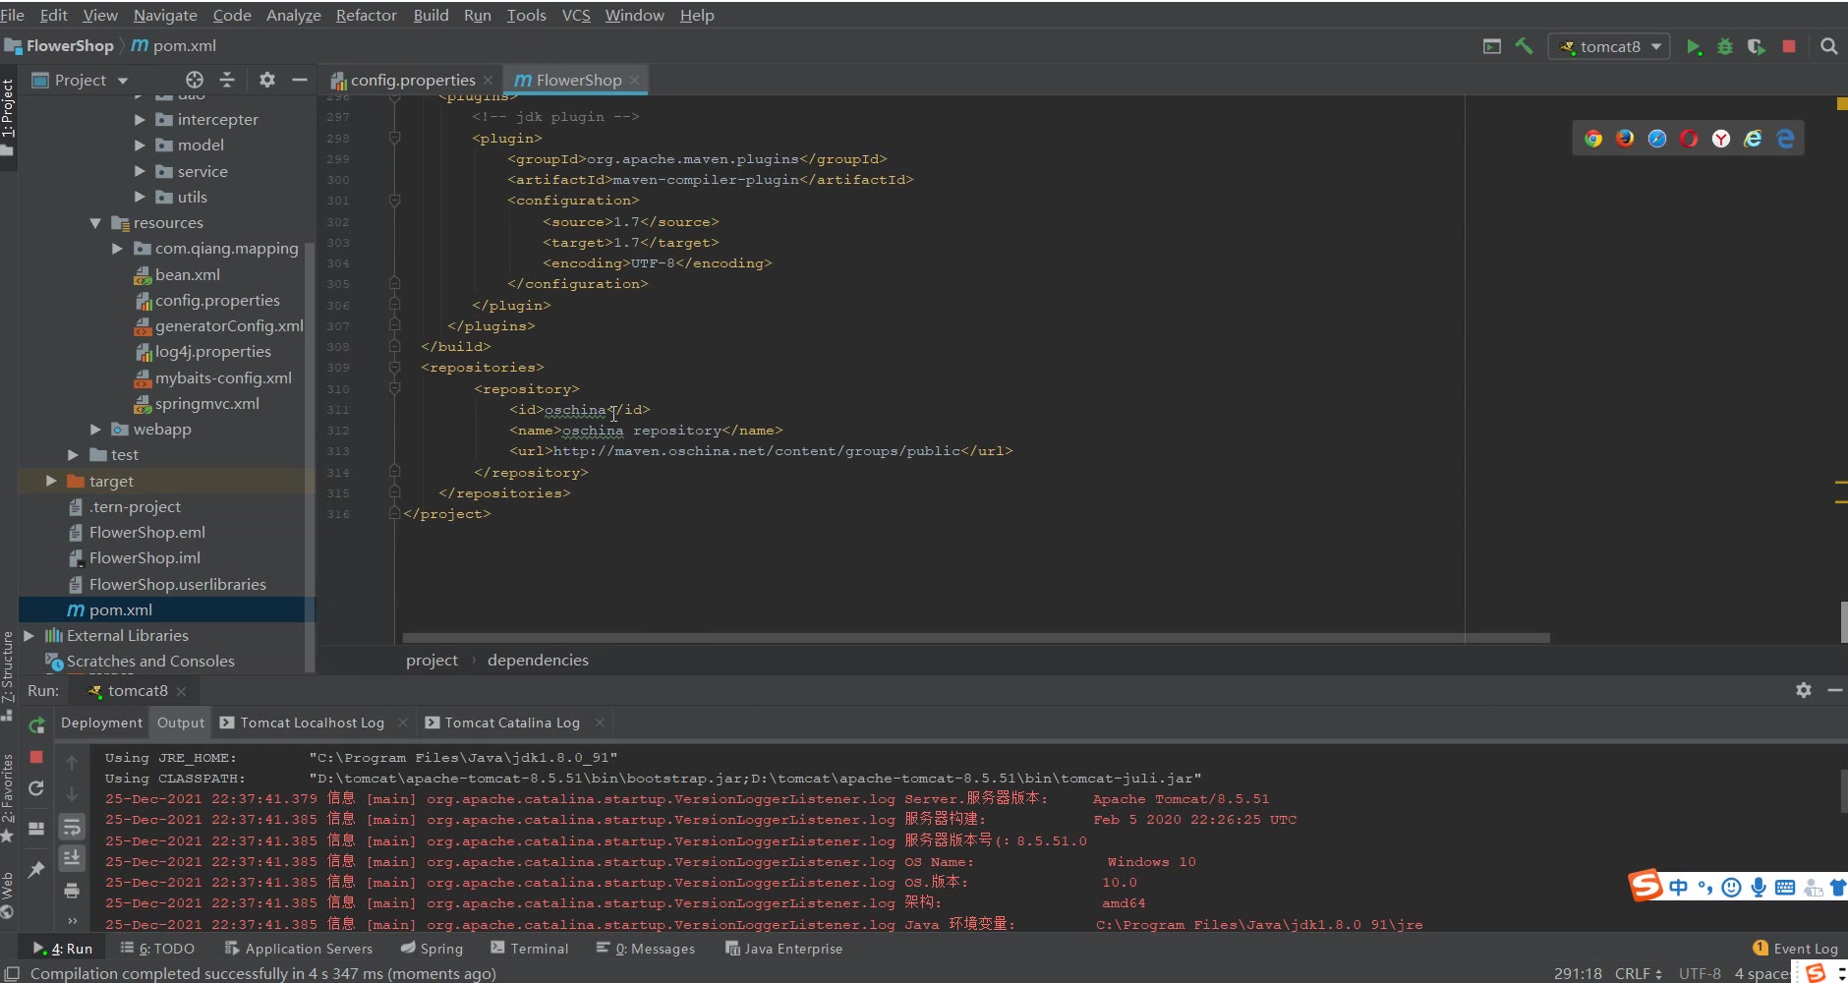
Task: Toggle the tool window quick-access button in status bar
Action: [x=12, y=973]
